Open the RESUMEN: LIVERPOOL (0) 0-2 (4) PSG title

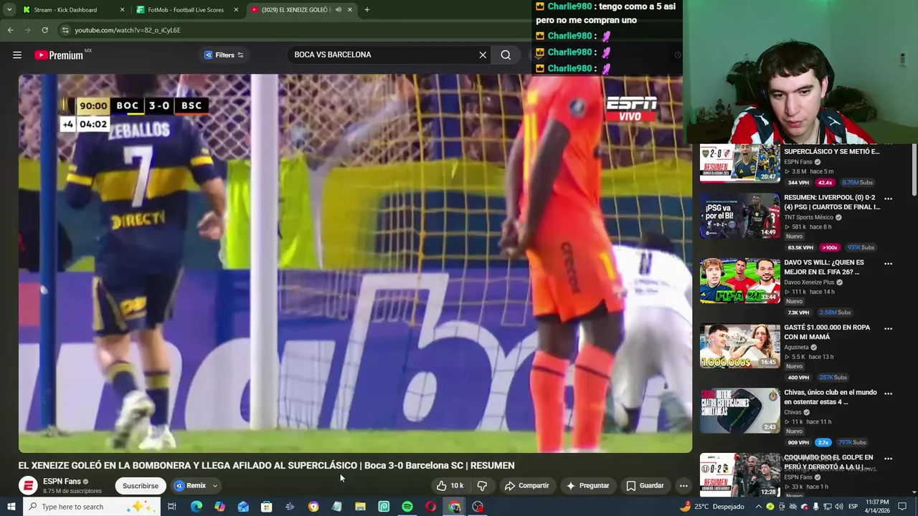(x=832, y=202)
